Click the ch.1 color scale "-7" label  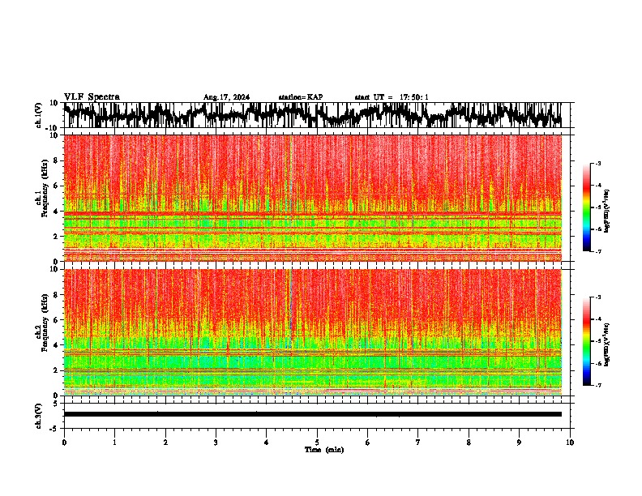pyautogui.click(x=598, y=251)
